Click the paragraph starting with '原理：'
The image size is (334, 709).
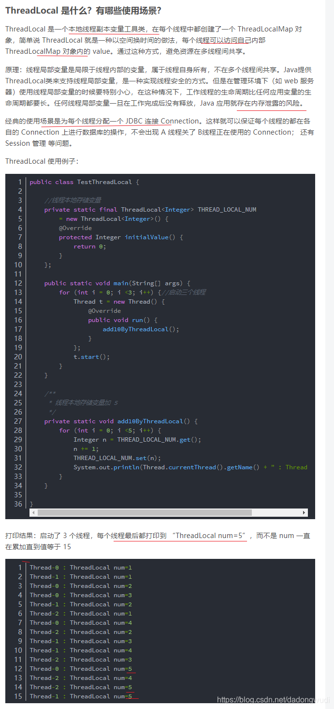160,86
